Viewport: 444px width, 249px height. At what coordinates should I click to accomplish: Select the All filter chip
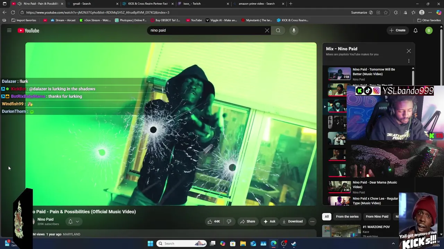point(326,216)
